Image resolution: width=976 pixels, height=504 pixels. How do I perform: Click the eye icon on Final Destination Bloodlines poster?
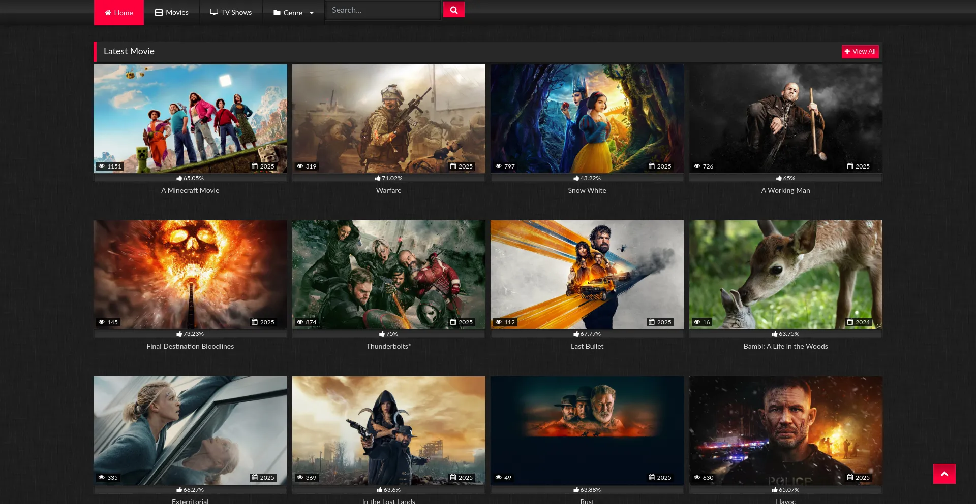pyautogui.click(x=102, y=322)
